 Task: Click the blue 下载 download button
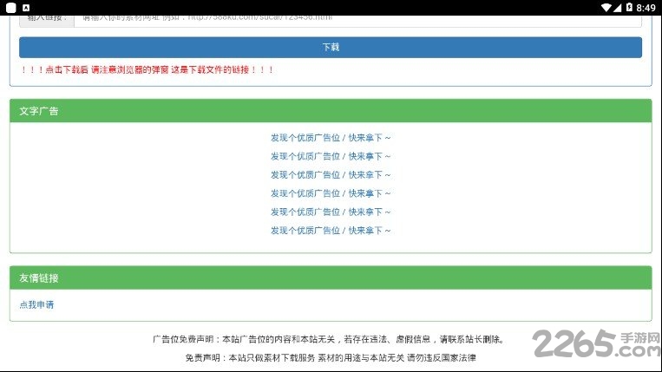[331, 47]
